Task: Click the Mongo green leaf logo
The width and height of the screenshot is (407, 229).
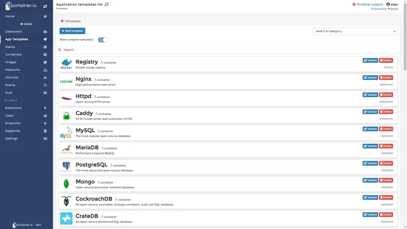Action: [66, 184]
